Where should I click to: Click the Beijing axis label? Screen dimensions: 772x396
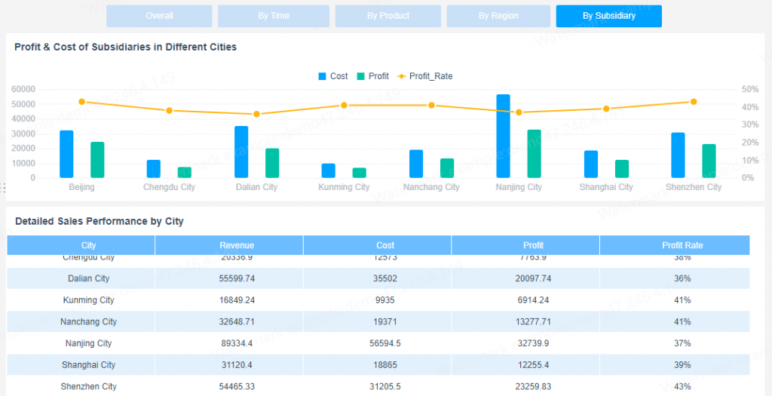[x=81, y=187]
